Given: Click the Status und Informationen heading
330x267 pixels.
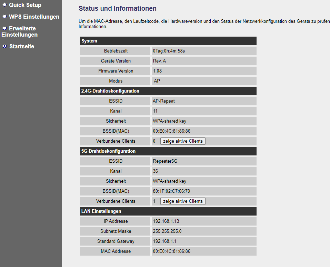Looking at the screenshot, I should click(x=117, y=9).
